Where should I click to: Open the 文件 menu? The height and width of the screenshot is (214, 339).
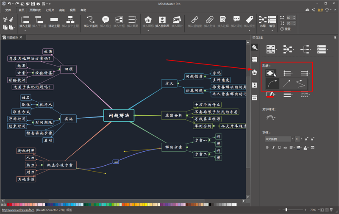(8, 10)
